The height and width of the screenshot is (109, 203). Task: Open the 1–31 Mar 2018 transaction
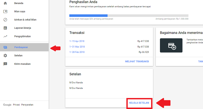click(77, 47)
